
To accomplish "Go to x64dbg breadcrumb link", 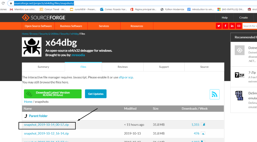I will [x=75, y=34].
